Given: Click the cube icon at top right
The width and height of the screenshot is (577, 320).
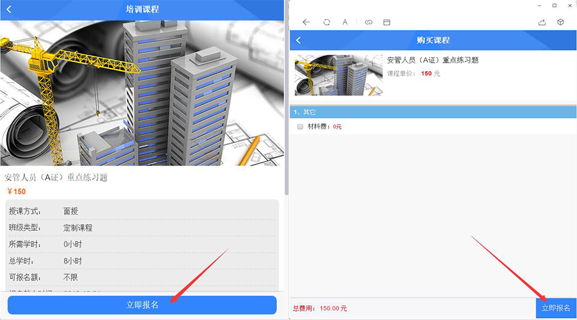Looking at the screenshot, I should pyautogui.click(x=560, y=22).
